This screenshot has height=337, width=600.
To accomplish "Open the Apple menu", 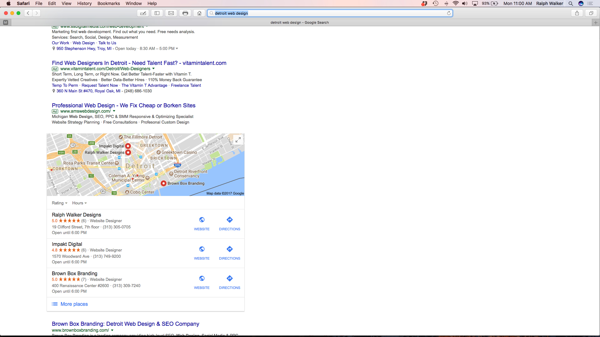I will 8,3.
